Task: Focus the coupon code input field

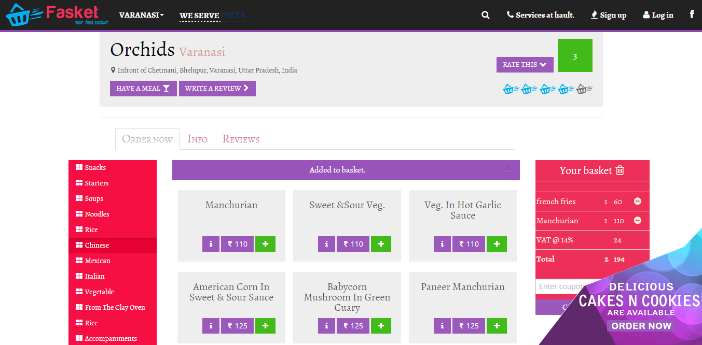Action: click(563, 286)
